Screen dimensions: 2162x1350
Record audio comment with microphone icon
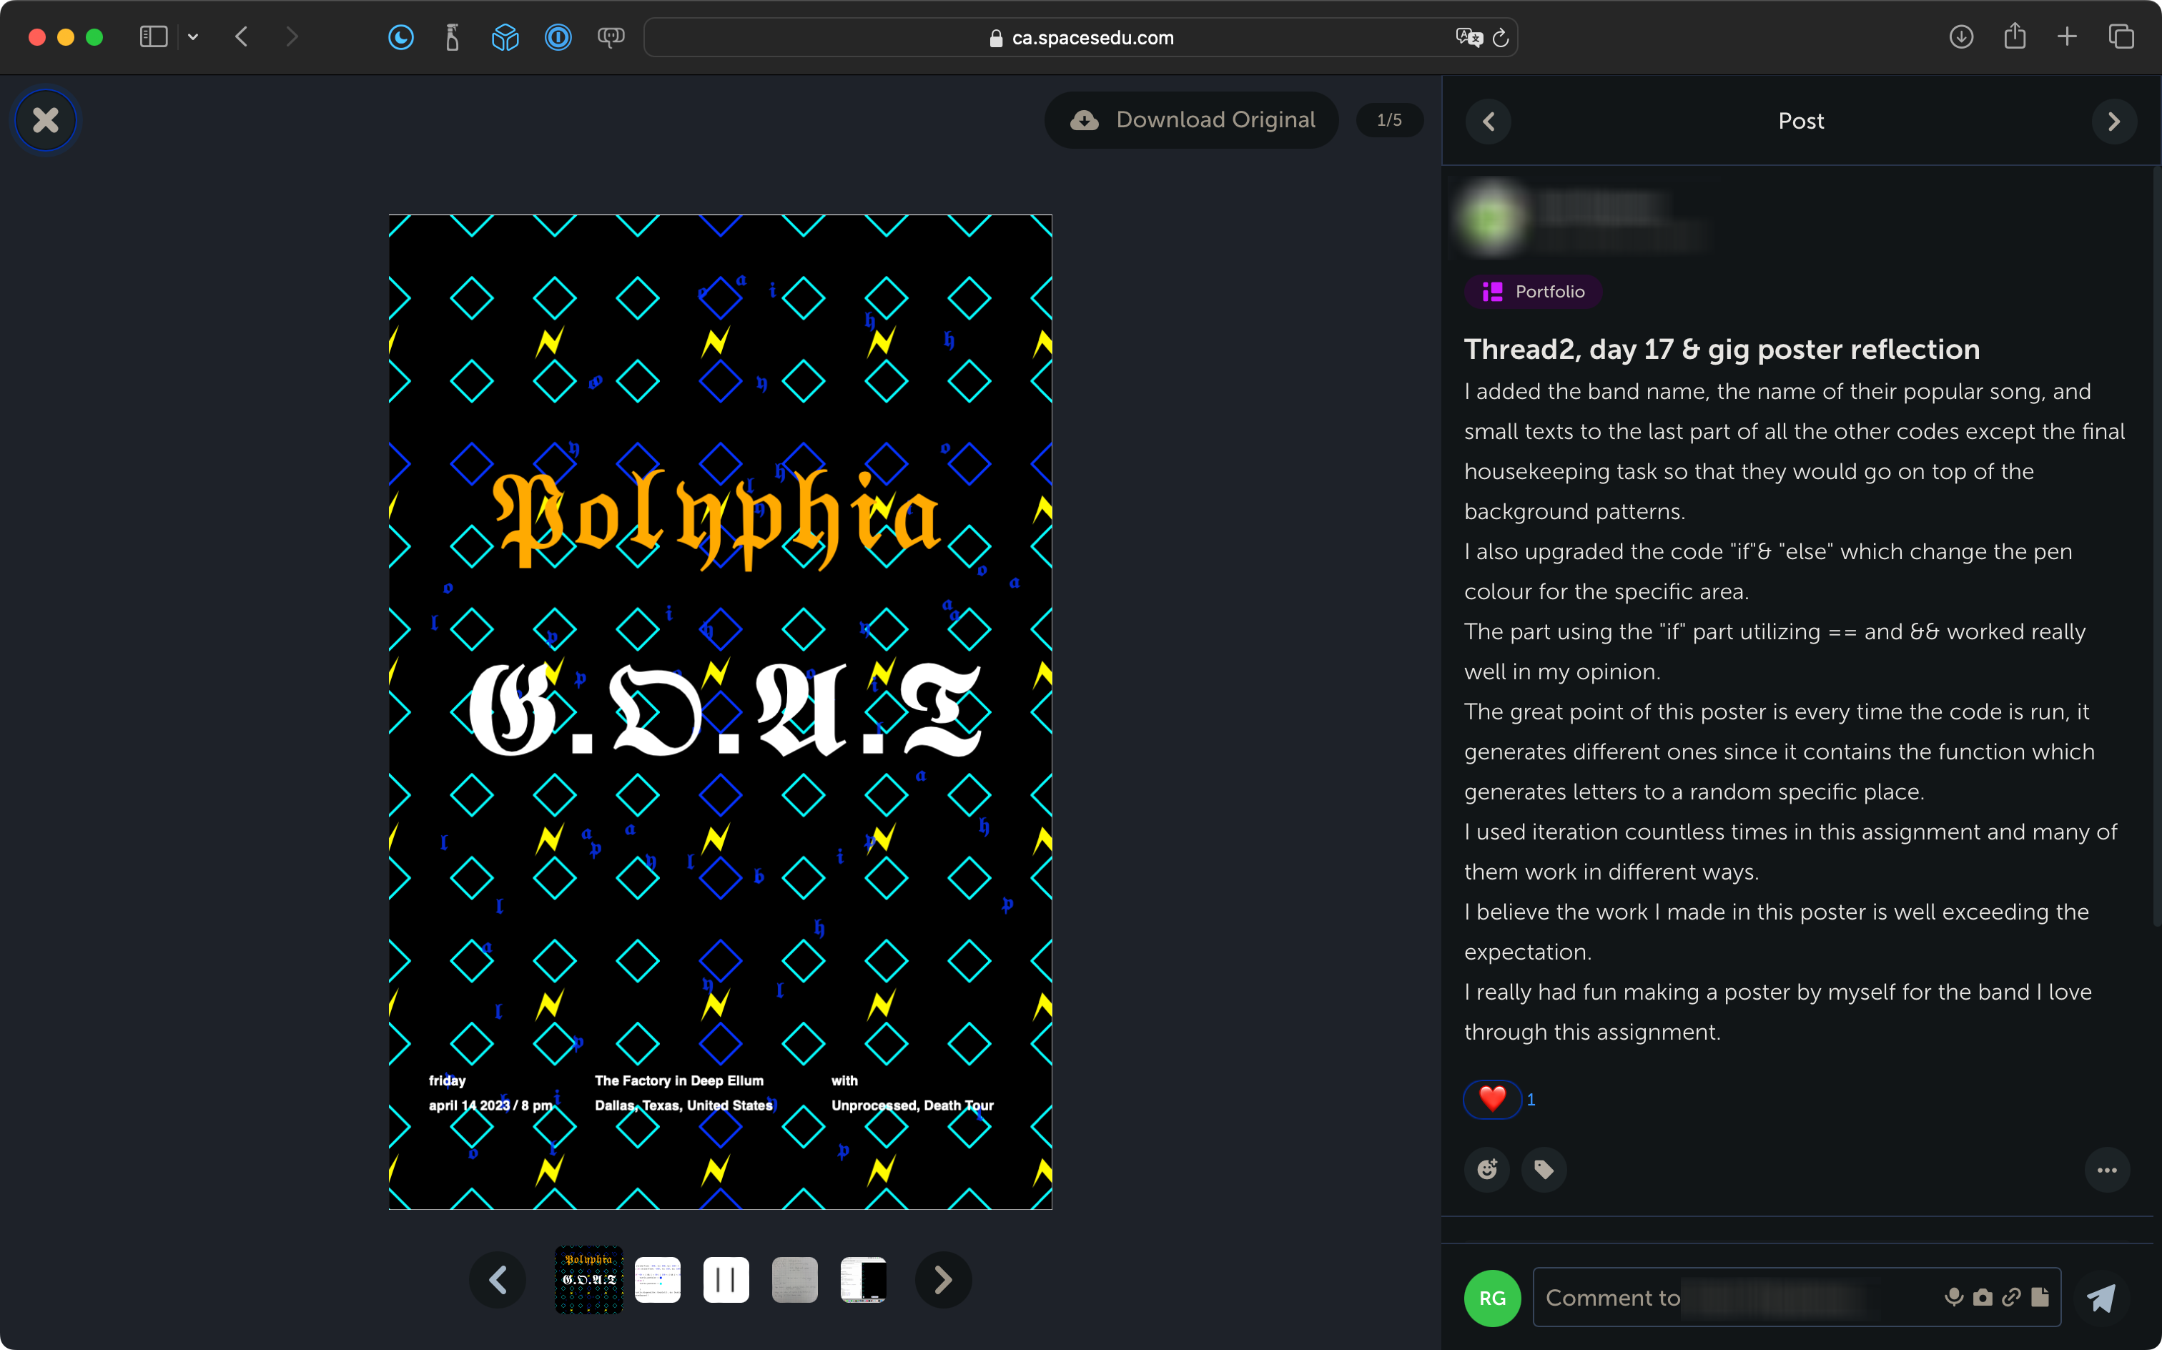point(1954,1296)
